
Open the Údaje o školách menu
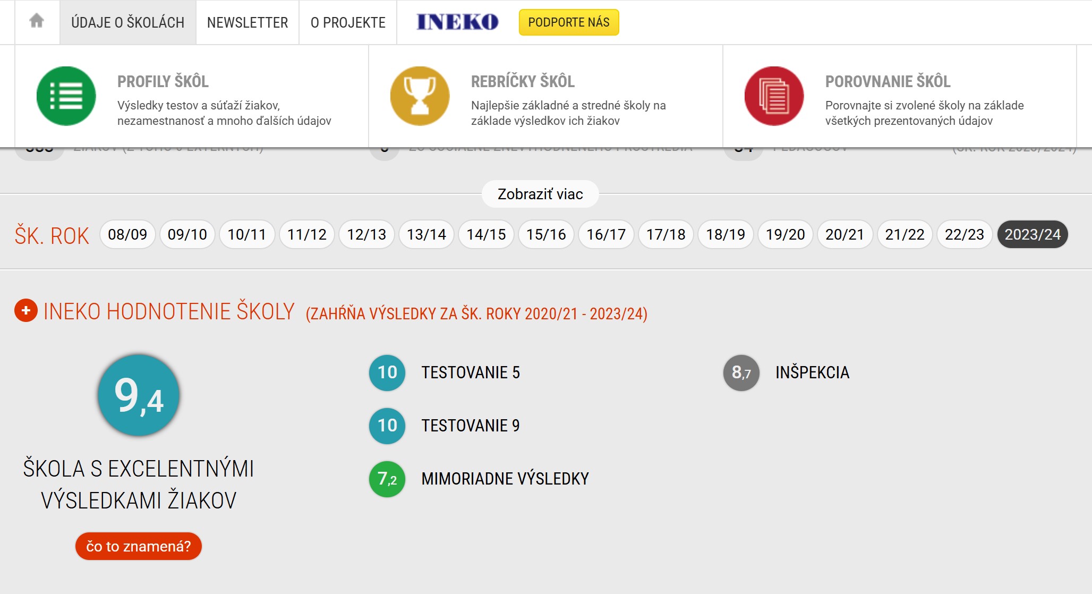(128, 22)
